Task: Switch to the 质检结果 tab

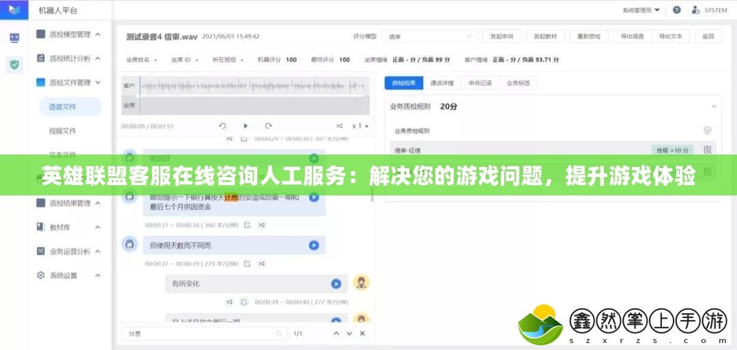Action: tap(404, 83)
